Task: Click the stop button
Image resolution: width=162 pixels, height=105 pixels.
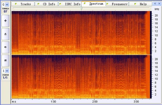Action: point(5,60)
